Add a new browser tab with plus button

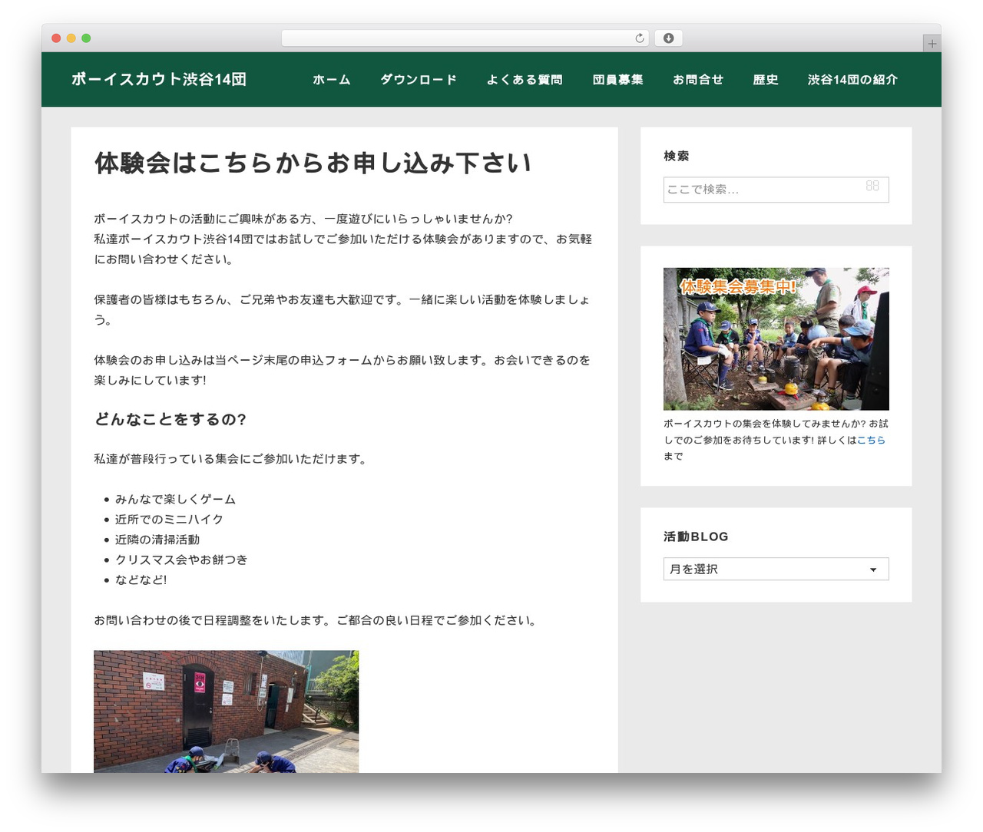(932, 44)
